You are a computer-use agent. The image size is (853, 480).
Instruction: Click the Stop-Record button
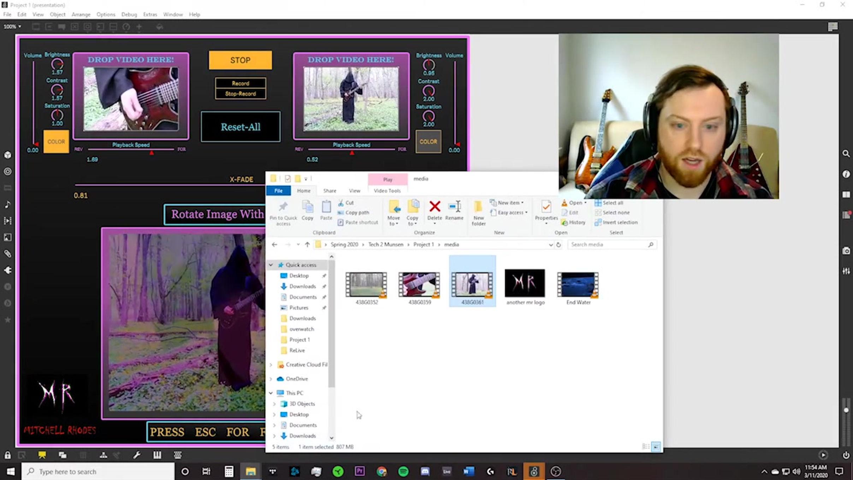(240, 94)
